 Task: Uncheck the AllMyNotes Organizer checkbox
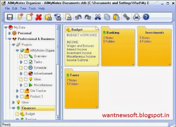click(x=22, y=50)
